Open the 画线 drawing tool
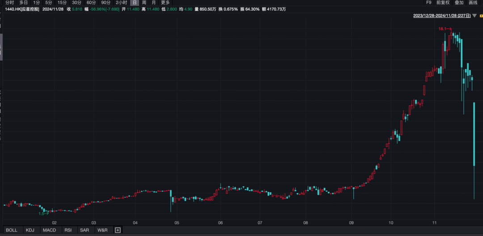 (x=473, y=3)
